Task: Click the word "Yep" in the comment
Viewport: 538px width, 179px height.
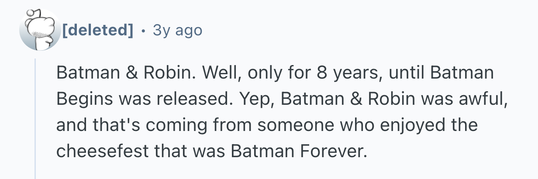Action: (250, 99)
